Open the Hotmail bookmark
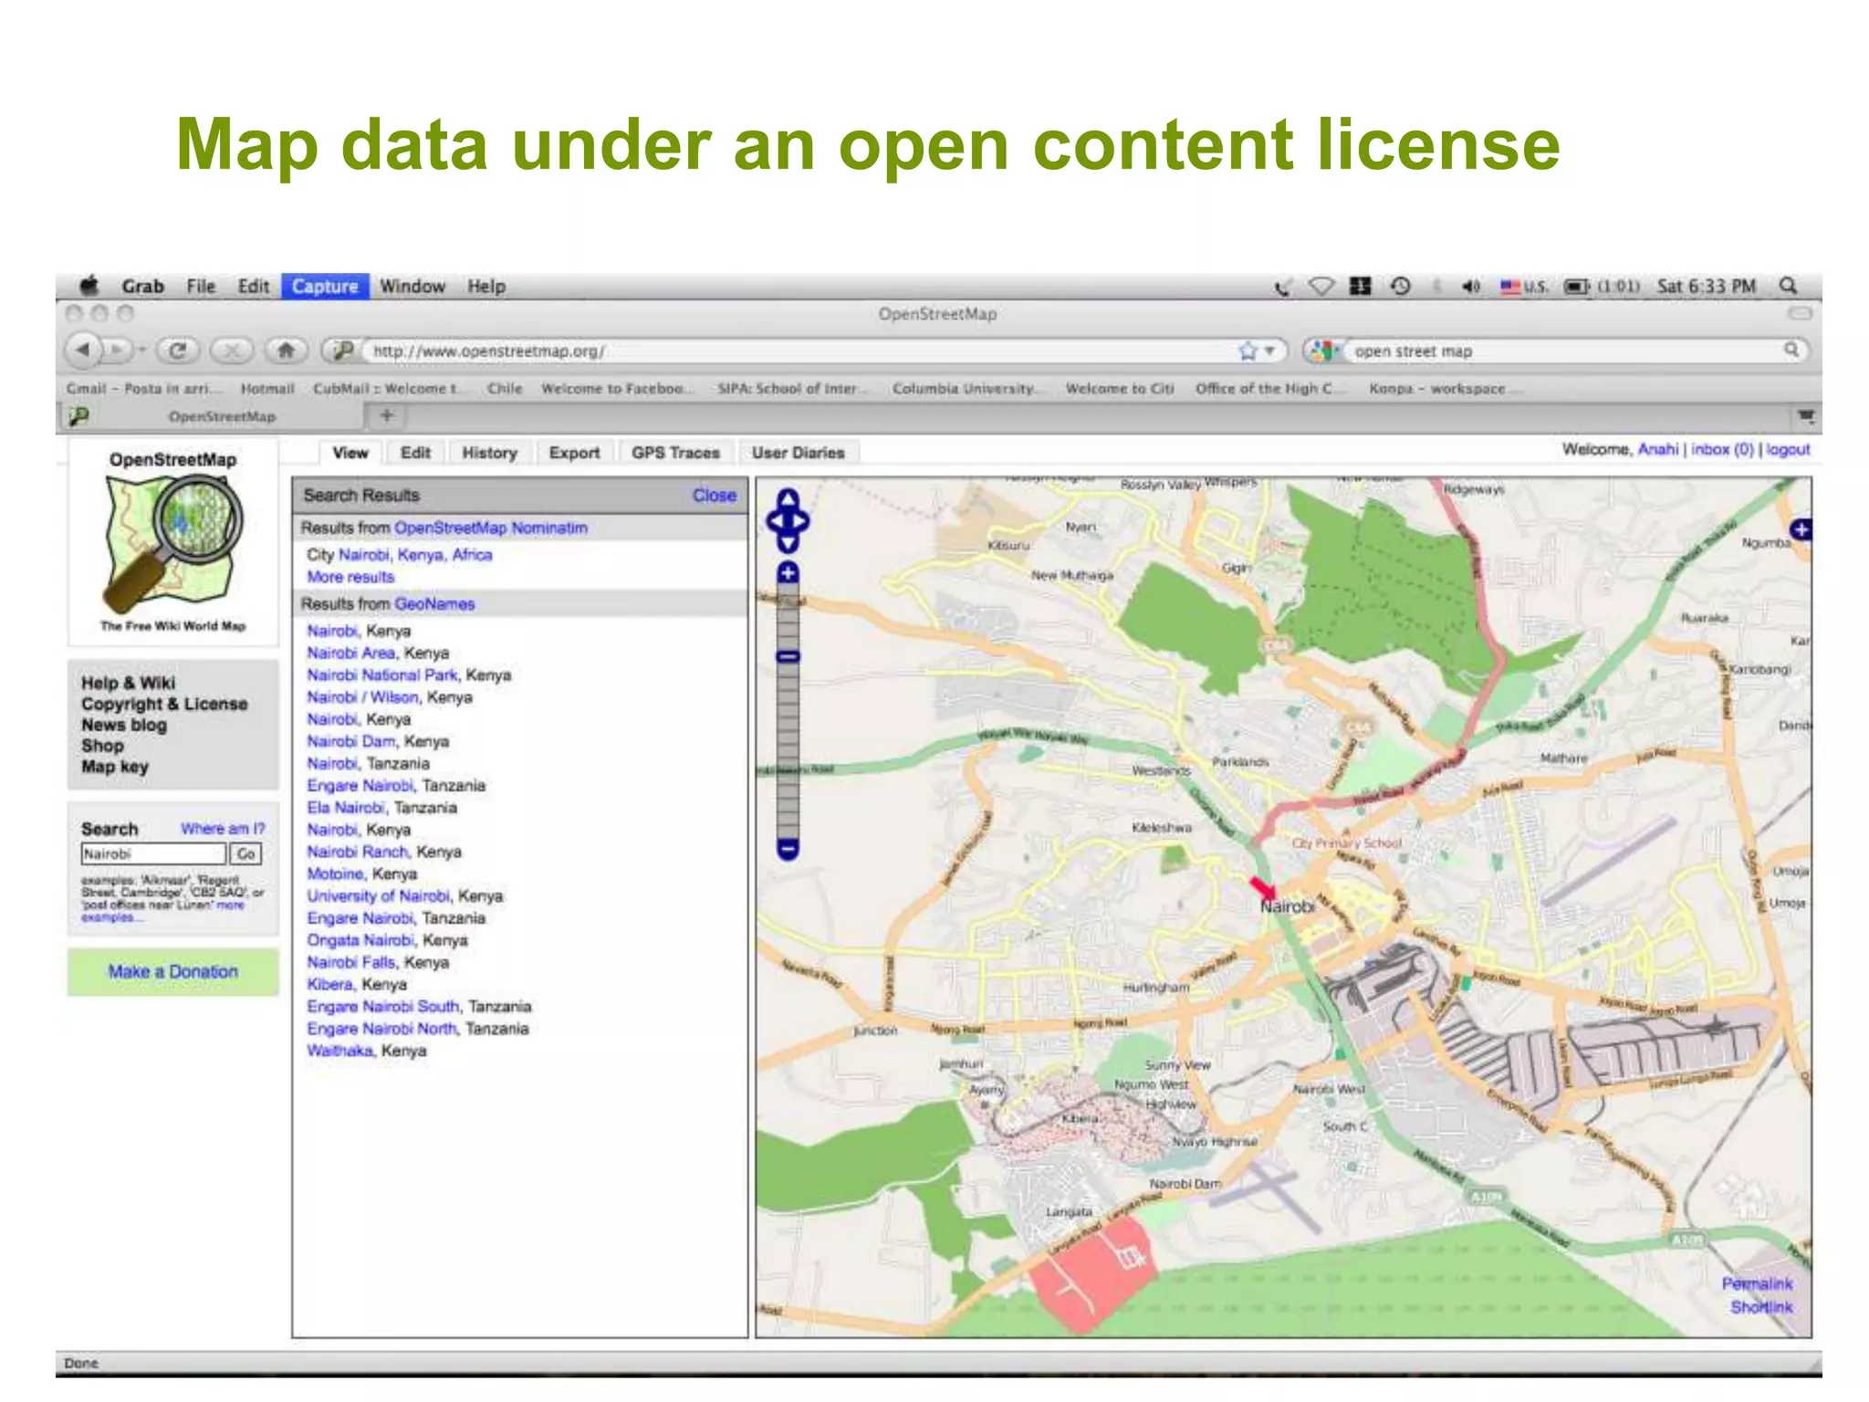 267,389
